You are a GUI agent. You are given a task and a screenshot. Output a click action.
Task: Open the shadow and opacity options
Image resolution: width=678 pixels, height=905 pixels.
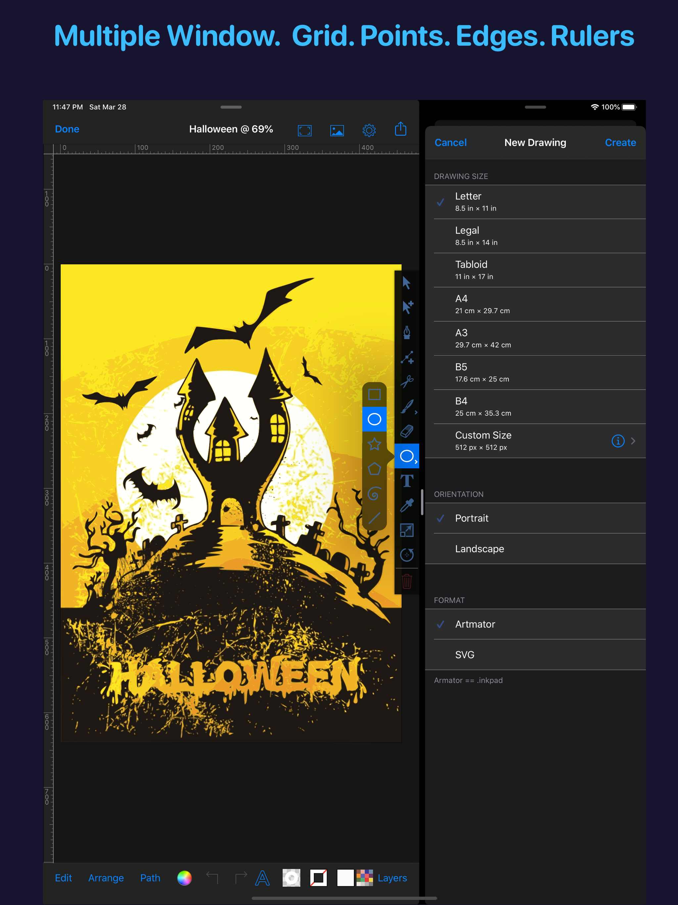292,878
